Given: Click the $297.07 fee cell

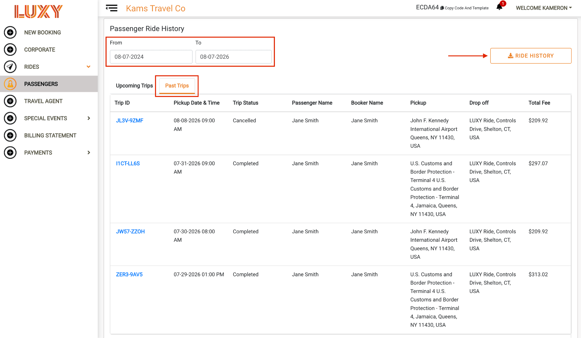Looking at the screenshot, I should [538, 163].
